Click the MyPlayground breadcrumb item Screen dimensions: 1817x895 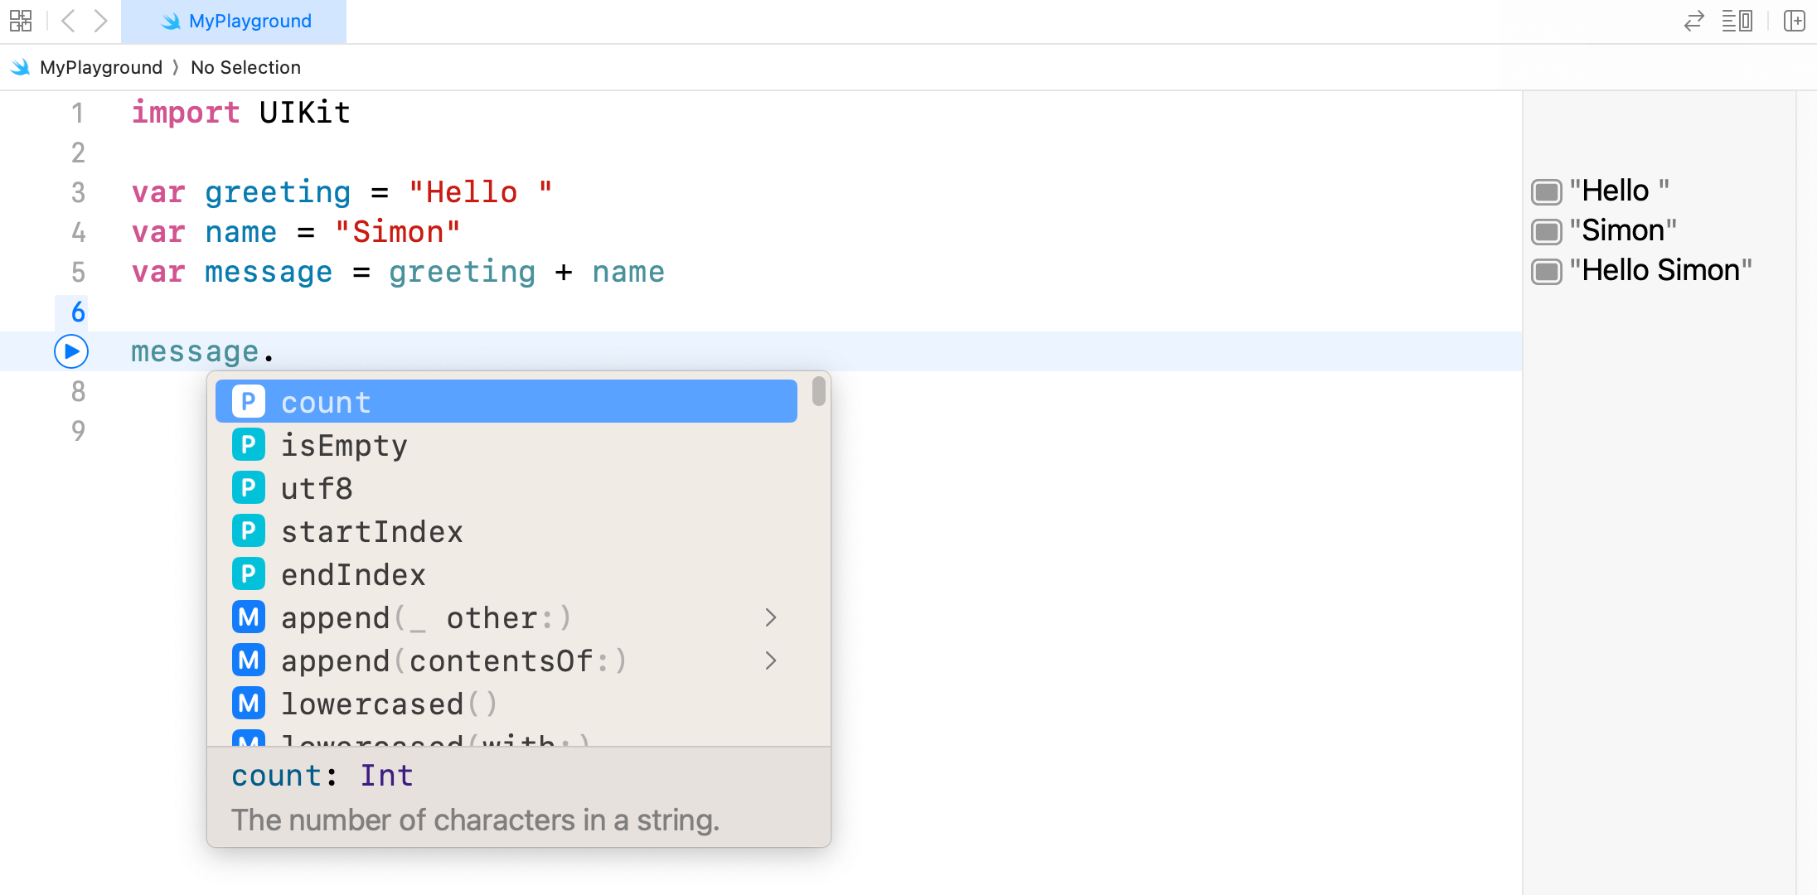[100, 67]
